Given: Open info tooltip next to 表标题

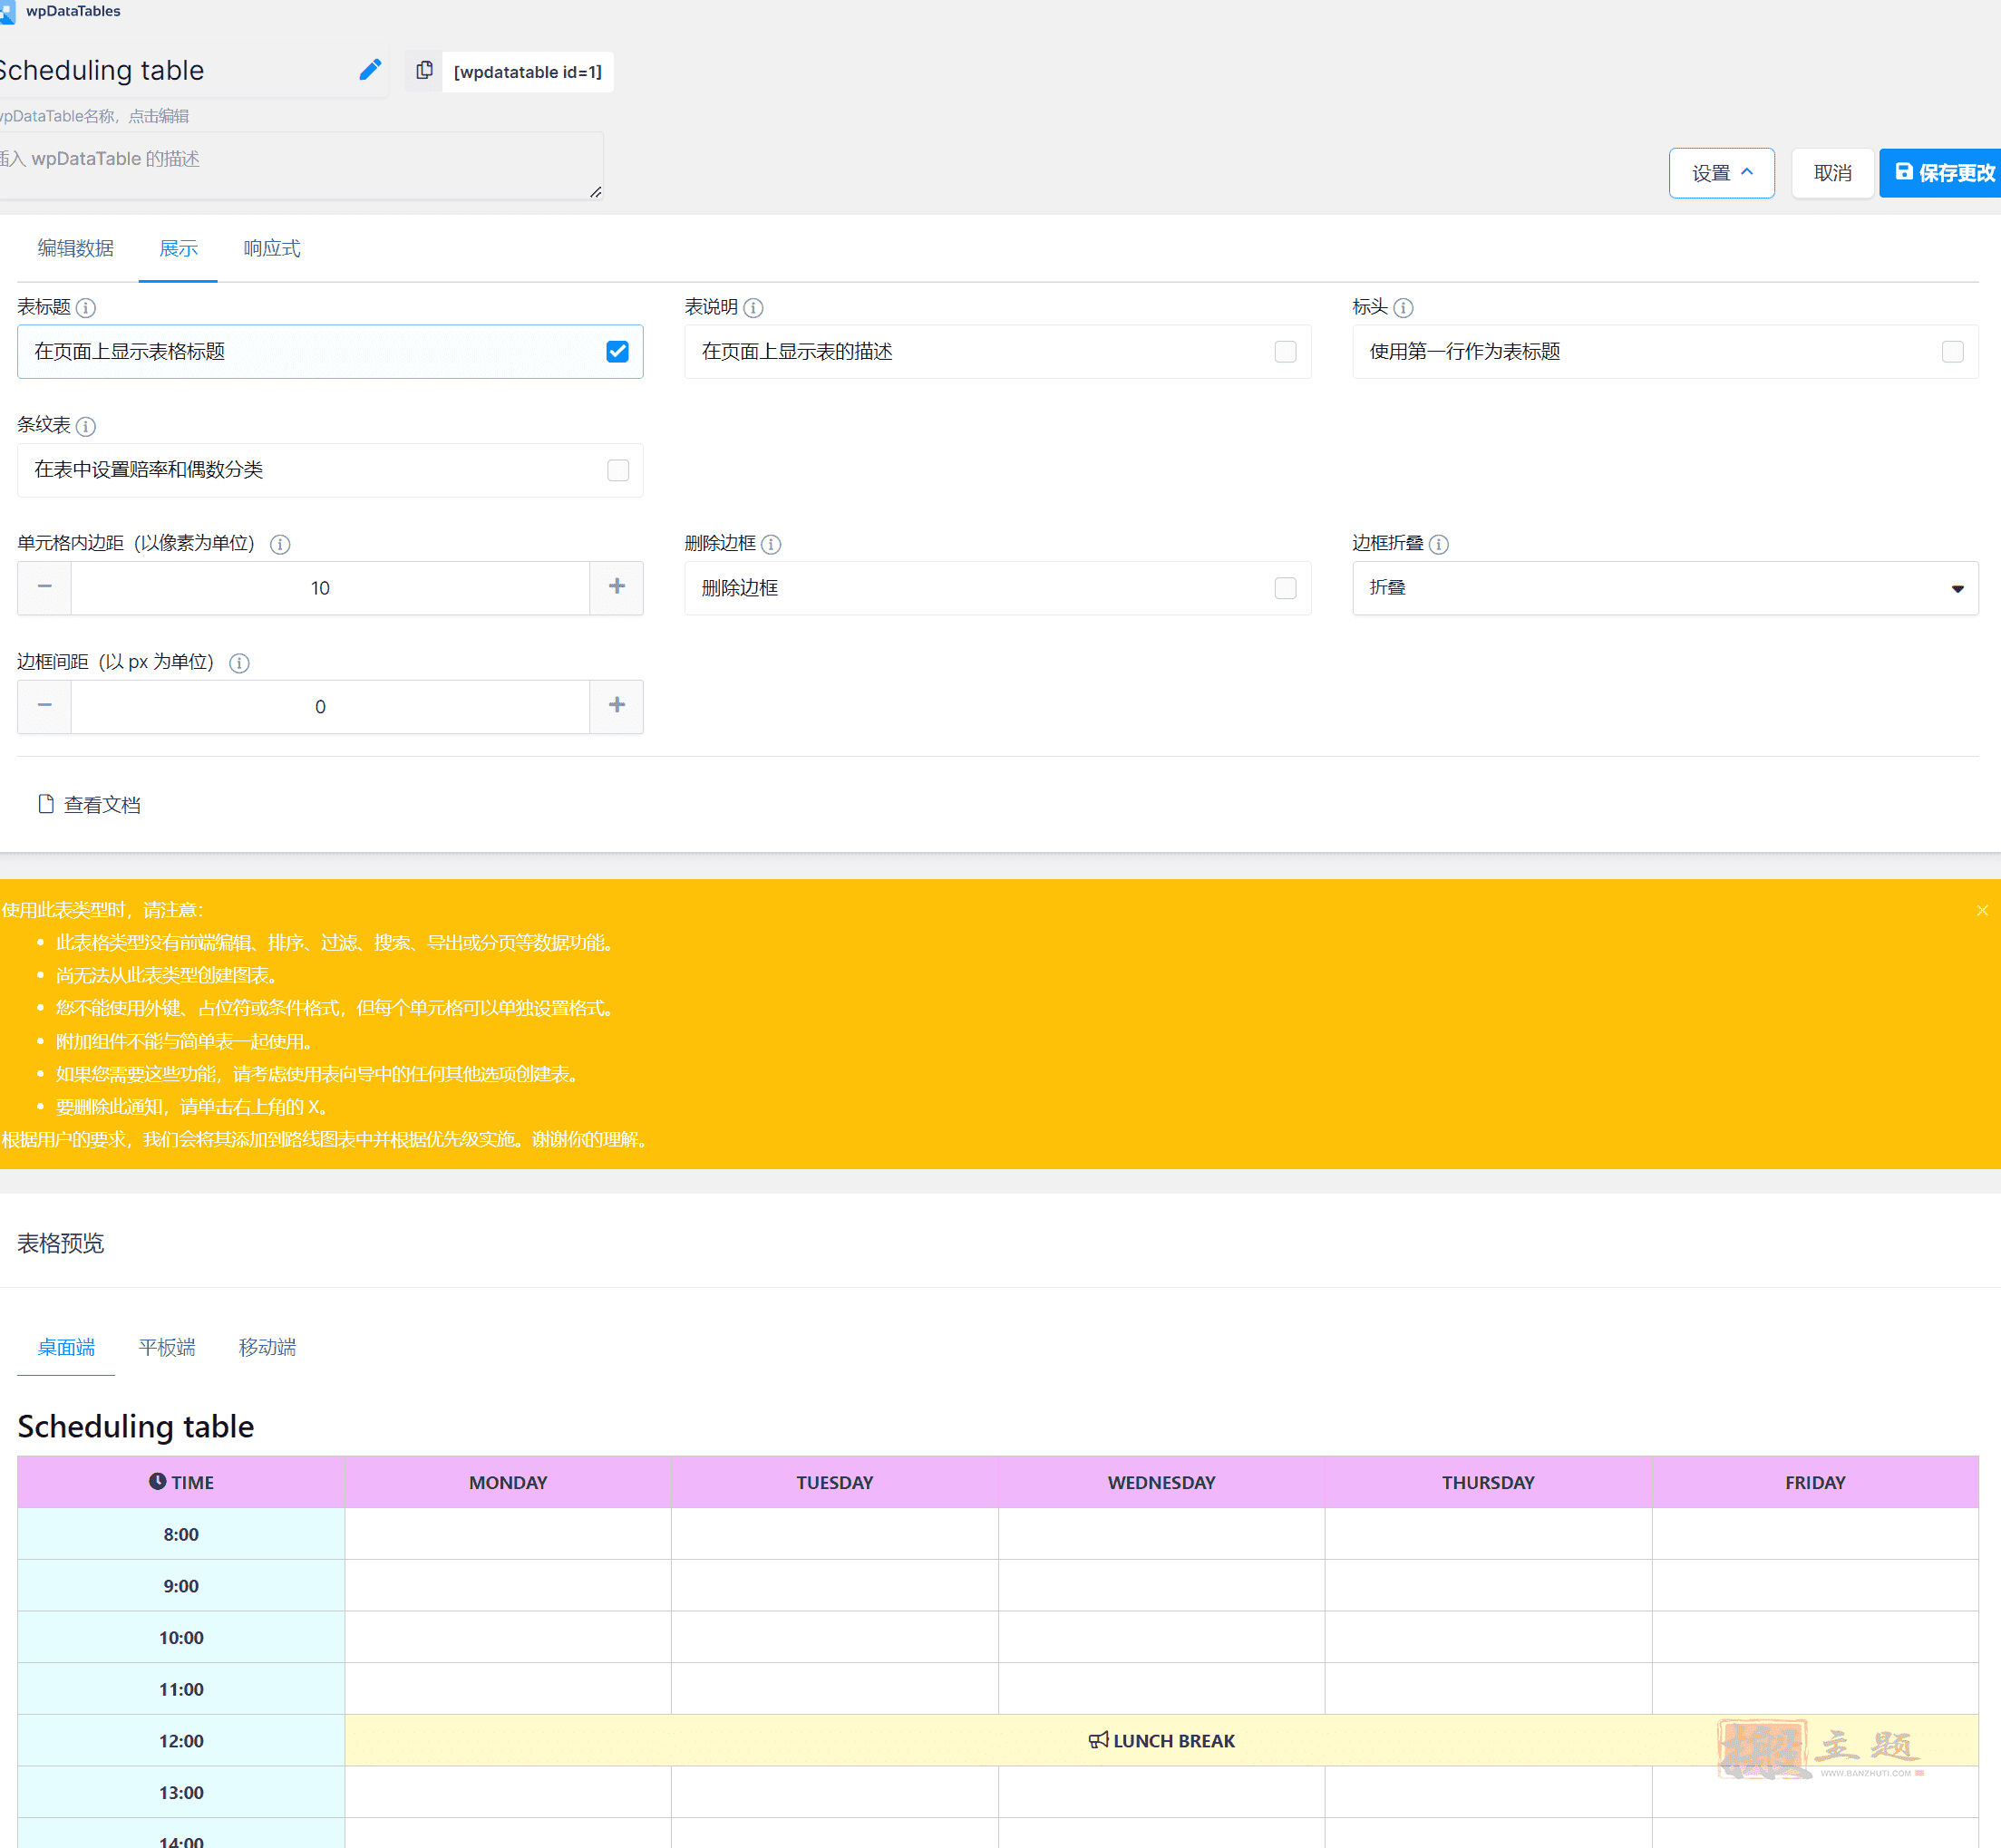Looking at the screenshot, I should pos(86,308).
